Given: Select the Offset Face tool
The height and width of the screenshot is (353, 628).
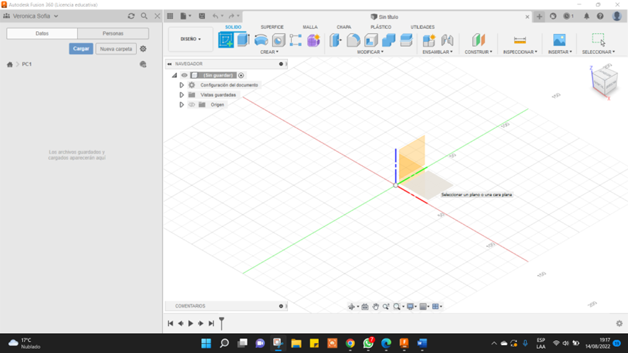Looking at the screenshot, I should pos(406,40).
